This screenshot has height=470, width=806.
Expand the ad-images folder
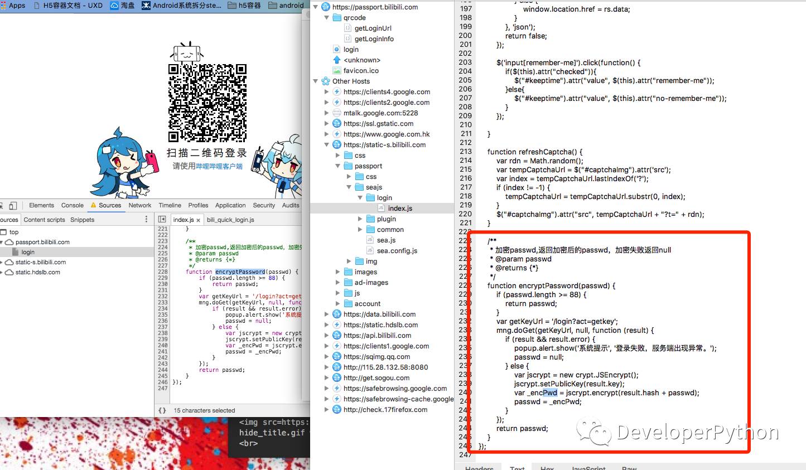(338, 283)
